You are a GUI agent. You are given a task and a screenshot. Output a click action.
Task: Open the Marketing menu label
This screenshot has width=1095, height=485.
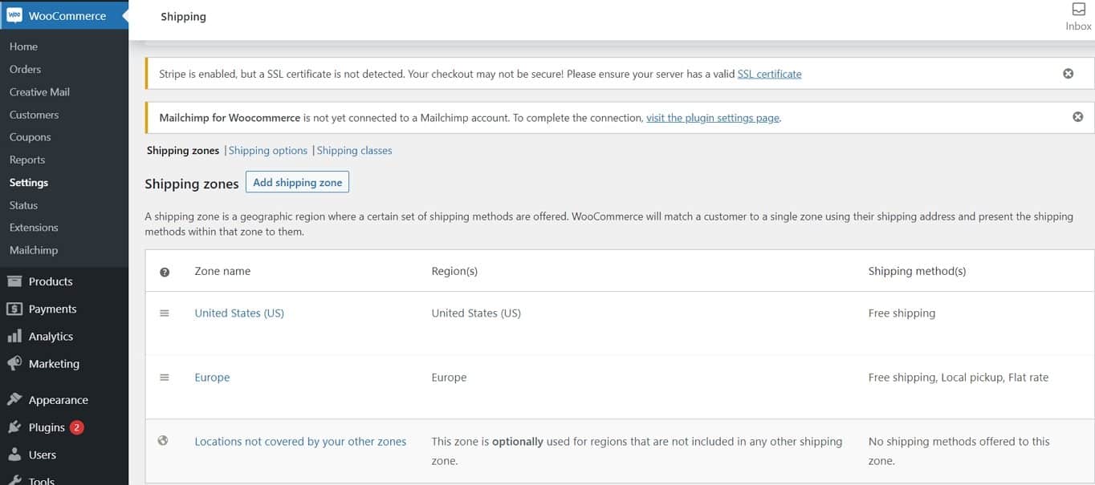click(54, 363)
